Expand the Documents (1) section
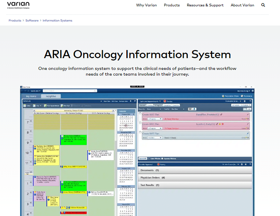 click(195, 170)
